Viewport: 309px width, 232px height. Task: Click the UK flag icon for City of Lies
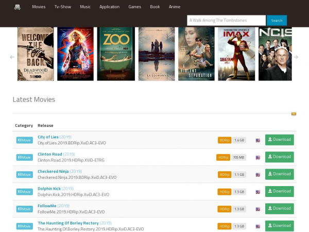[258, 140]
